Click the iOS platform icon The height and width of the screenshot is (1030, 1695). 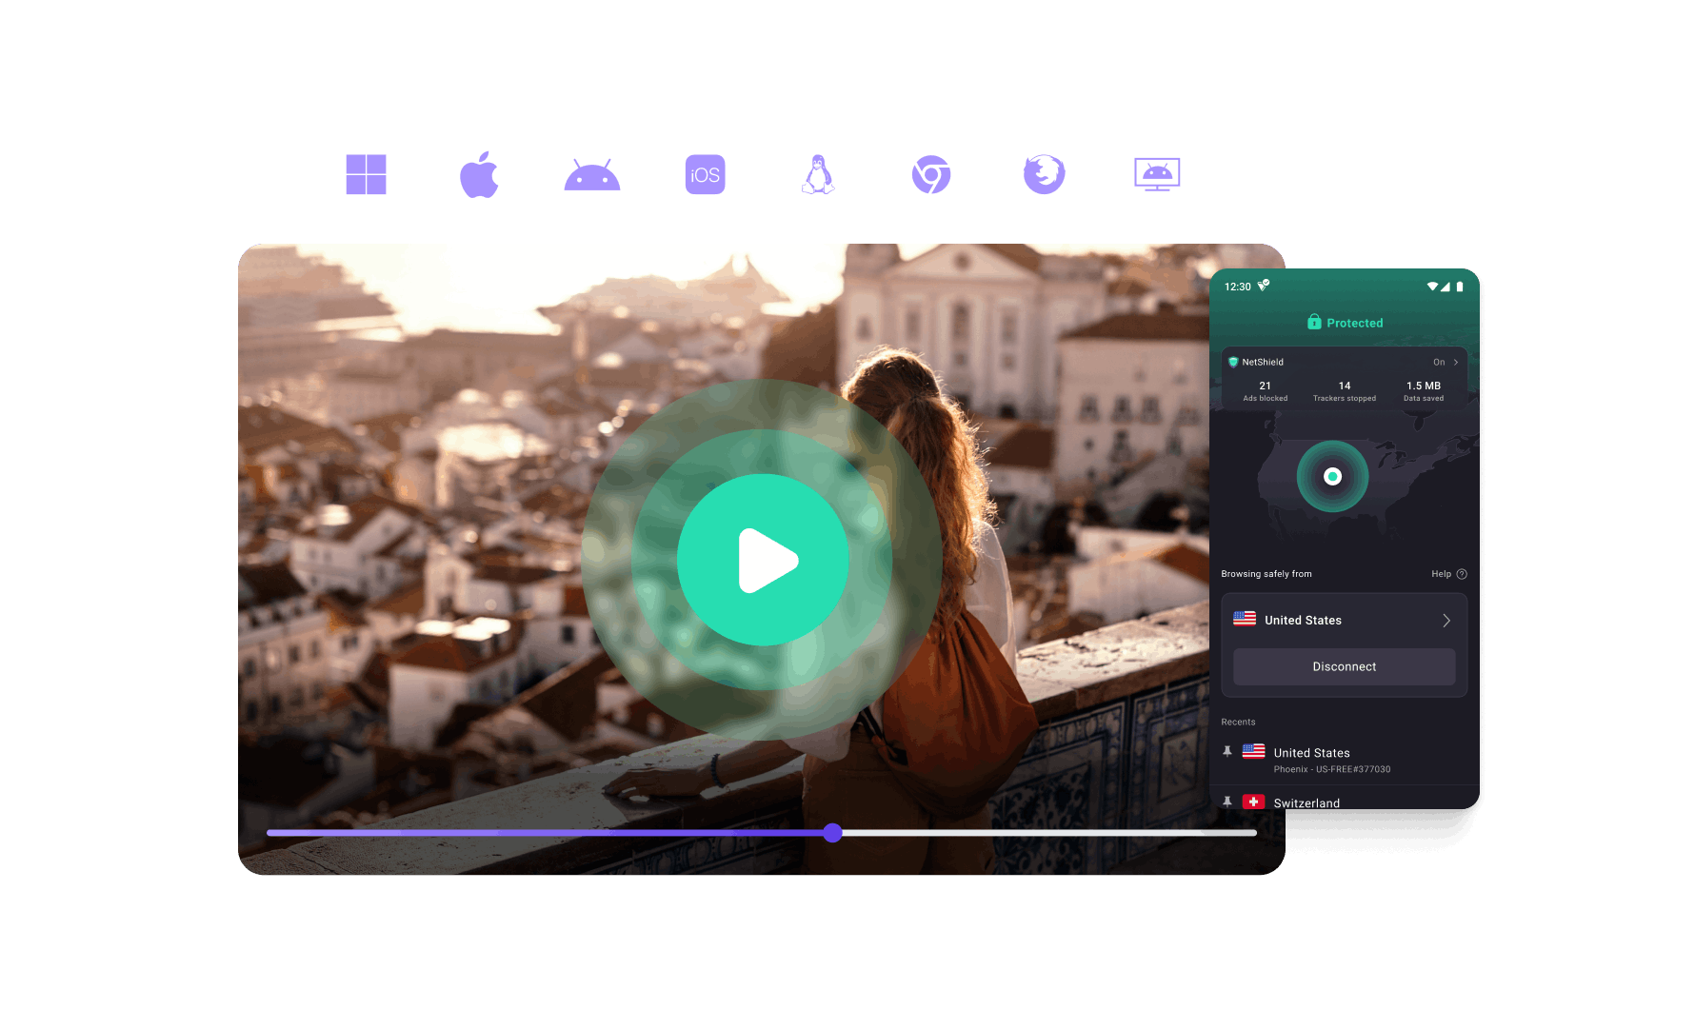pos(705,175)
